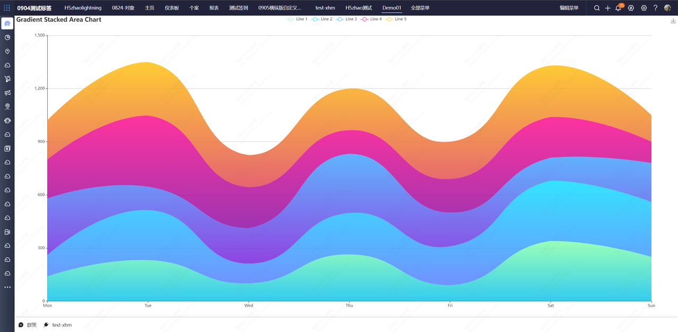
Task: Click the help question mark icon
Action: click(655, 8)
